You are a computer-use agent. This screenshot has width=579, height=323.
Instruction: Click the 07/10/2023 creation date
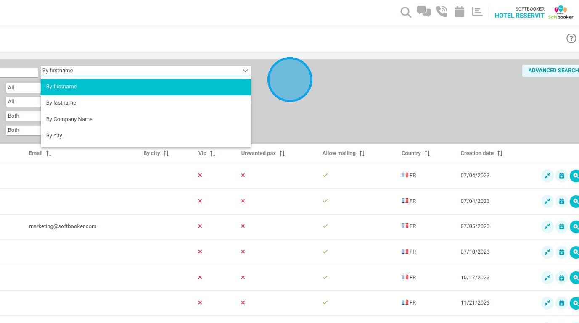(475, 252)
